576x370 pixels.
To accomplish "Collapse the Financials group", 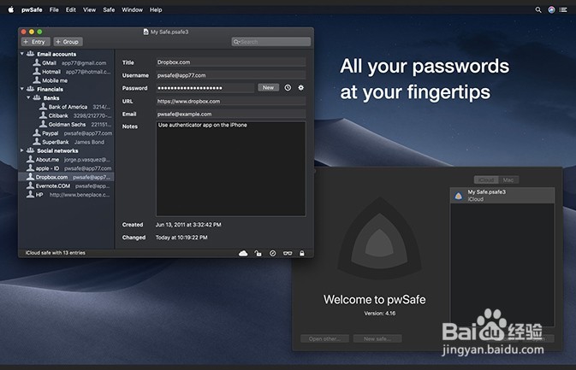I will tap(22, 89).
